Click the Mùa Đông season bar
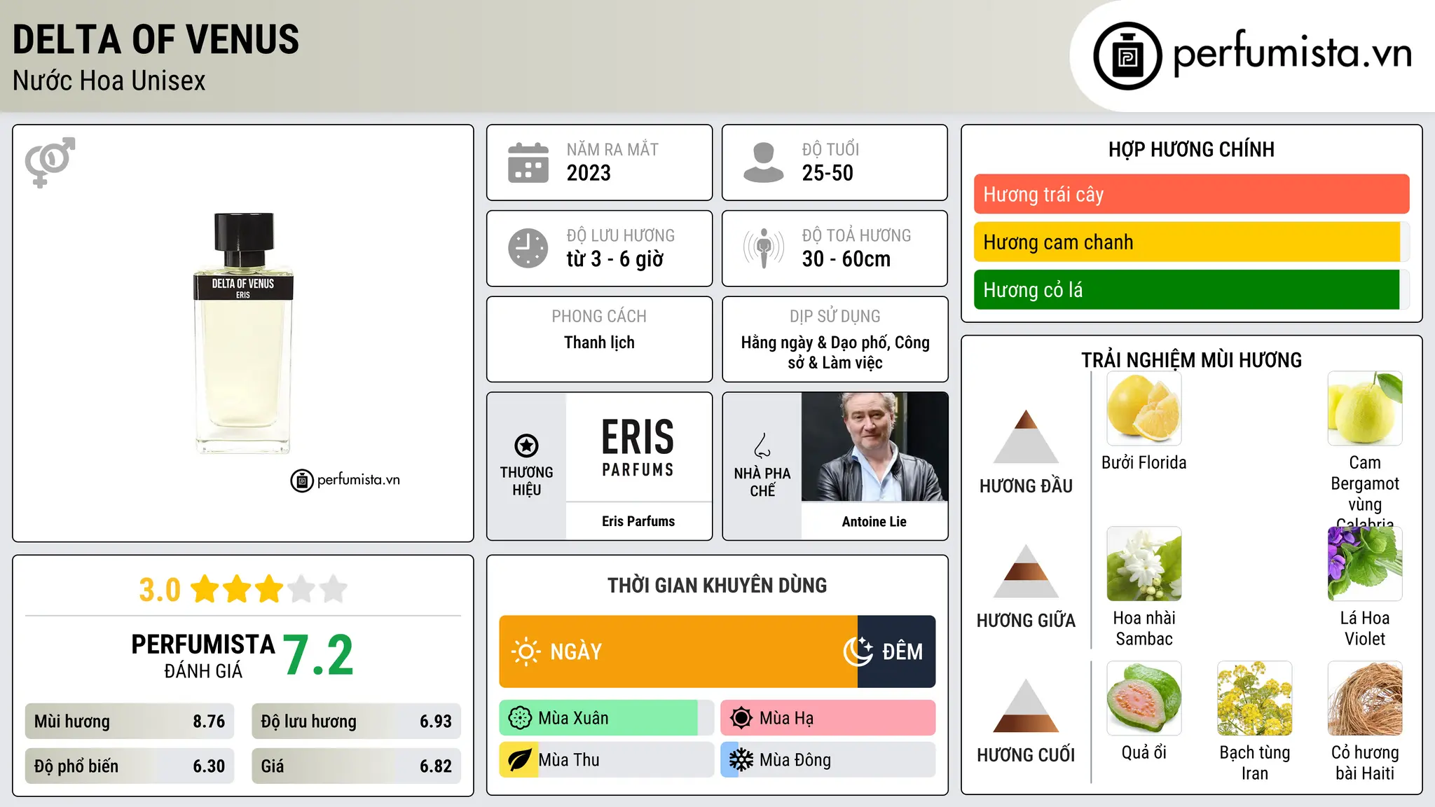Viewport: 1435px width, 807px height. coord(828,760)
